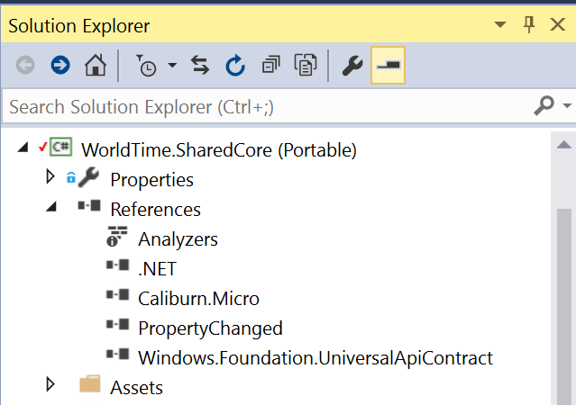Open the Pending Changes Filter dropdown arrow
The height and width of the screenshot is (405, 576).
coord(172,66)
